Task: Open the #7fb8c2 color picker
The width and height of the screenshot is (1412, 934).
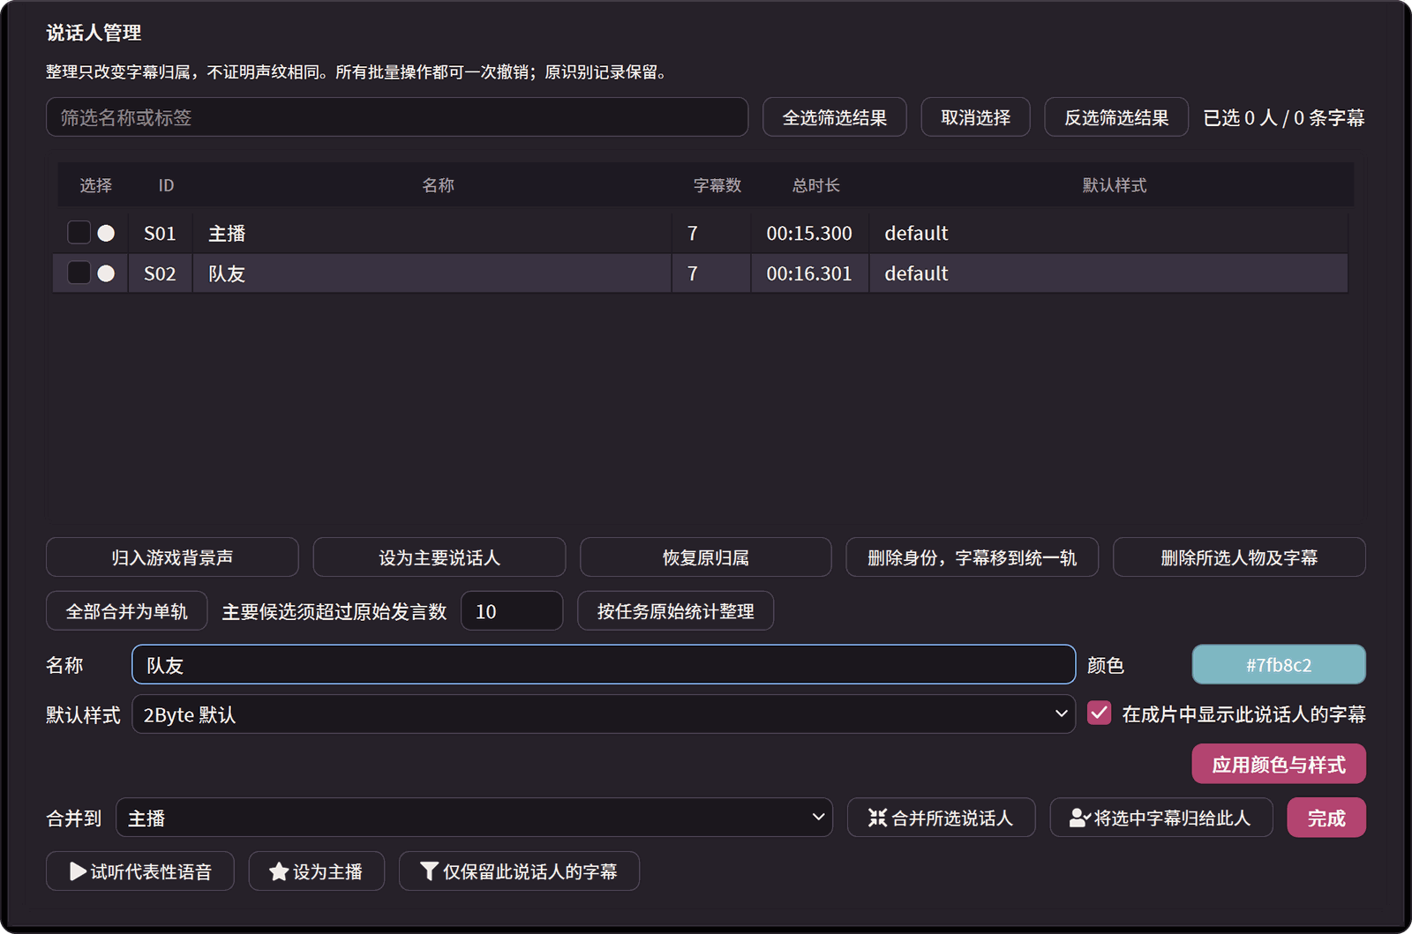Action: point(1279,664)
